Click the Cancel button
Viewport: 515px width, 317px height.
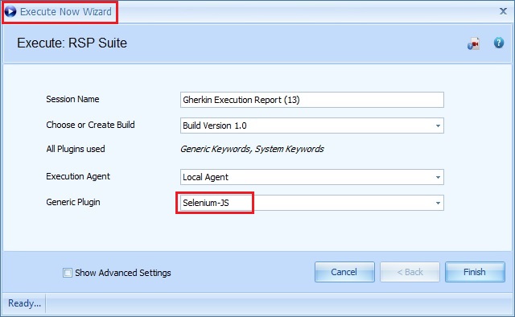(344, 272)
